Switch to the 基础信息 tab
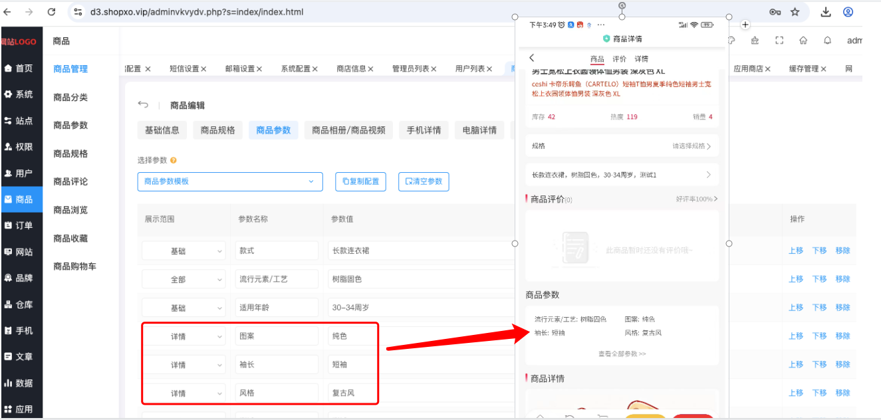 (x=162, y=130)
